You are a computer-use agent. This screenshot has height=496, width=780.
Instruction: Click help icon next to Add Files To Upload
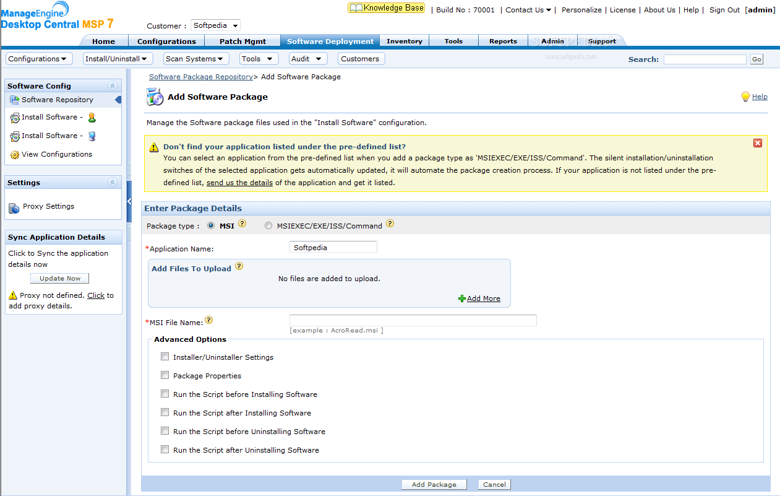(x=239, y=267)
